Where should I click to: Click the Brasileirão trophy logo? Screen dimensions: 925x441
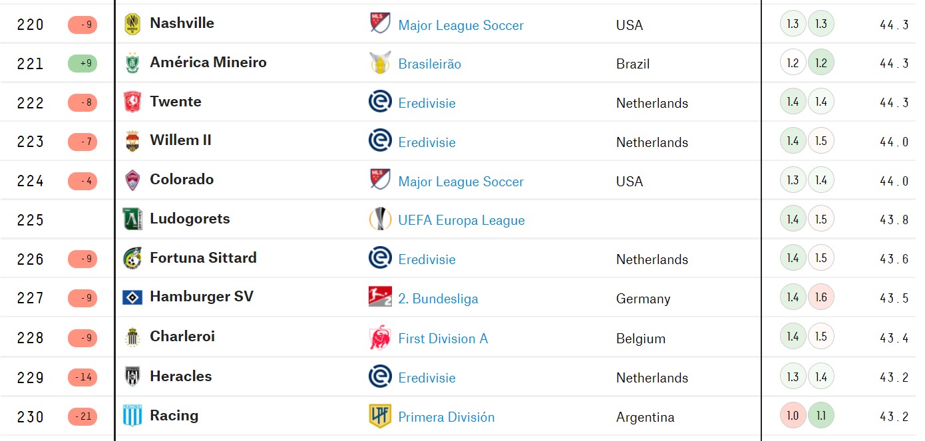coord(380,63)
